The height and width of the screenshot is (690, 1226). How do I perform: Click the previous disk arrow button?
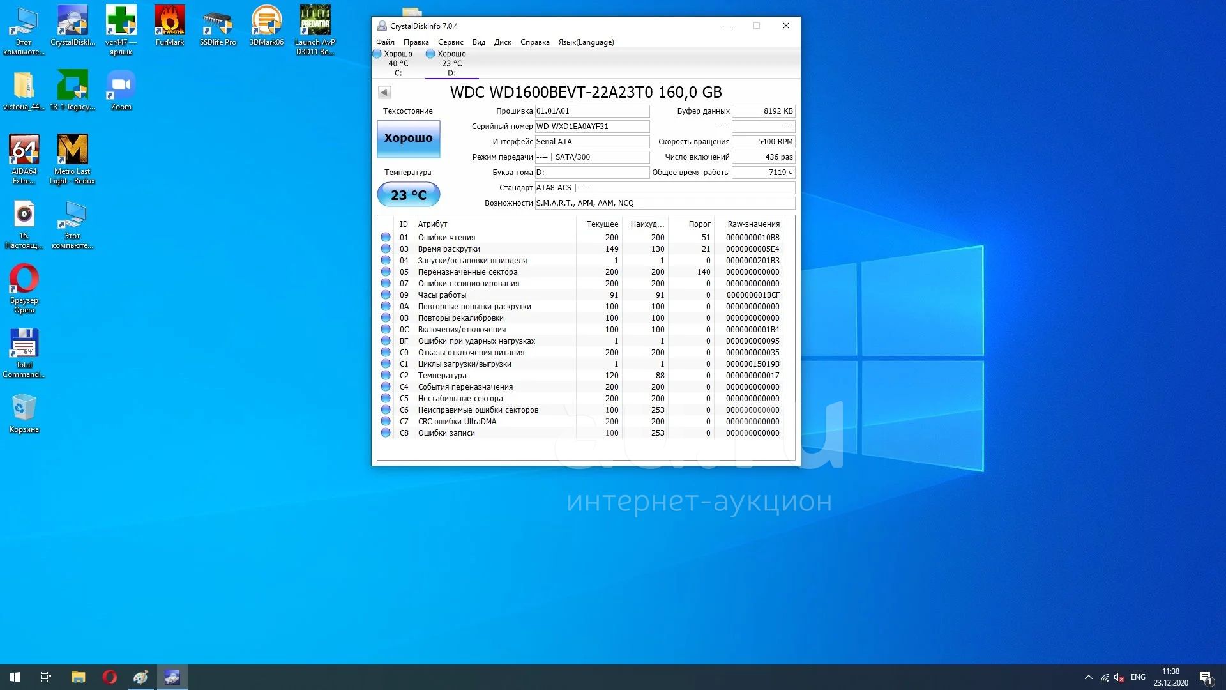click(384, 92)
